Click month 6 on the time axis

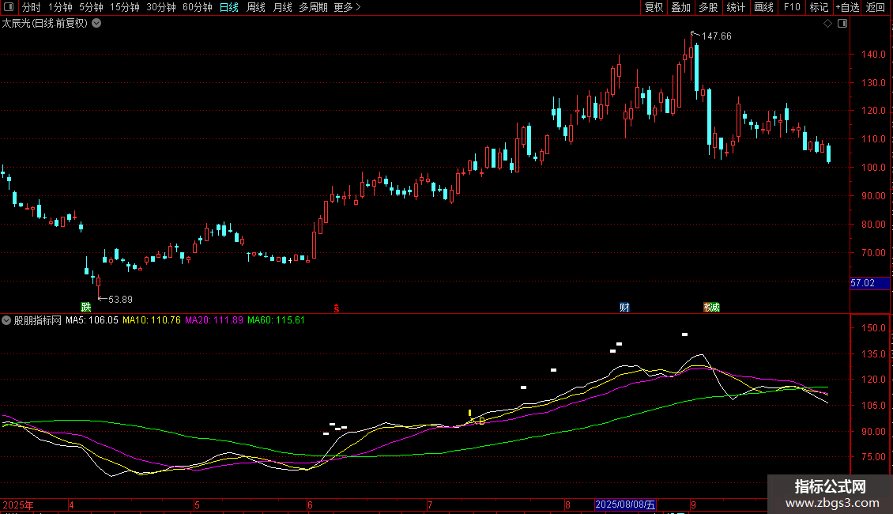[x=310, y=505]
